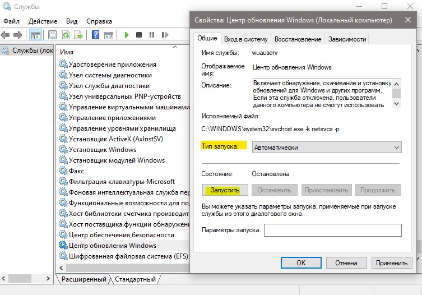Select Хост поставщика функции обнаружения row
Viewport: 422px width, 295px height.
pyautogui.click(x=124, y=224)
